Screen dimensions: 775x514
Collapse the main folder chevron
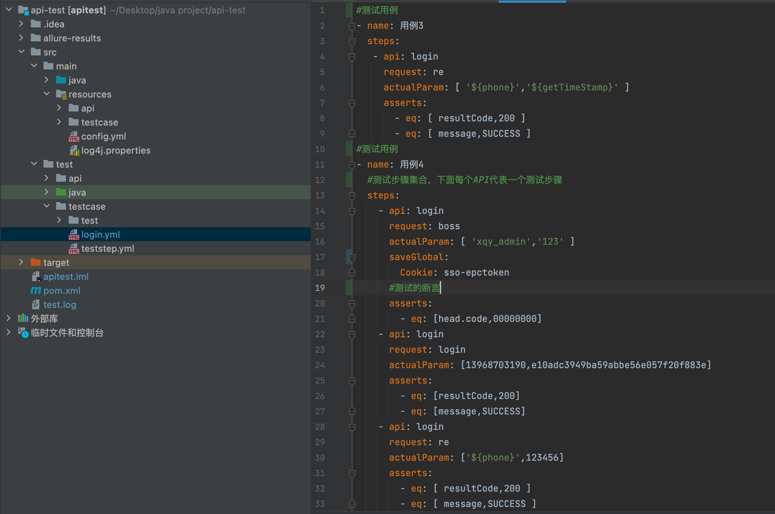[x=34, y=66]
